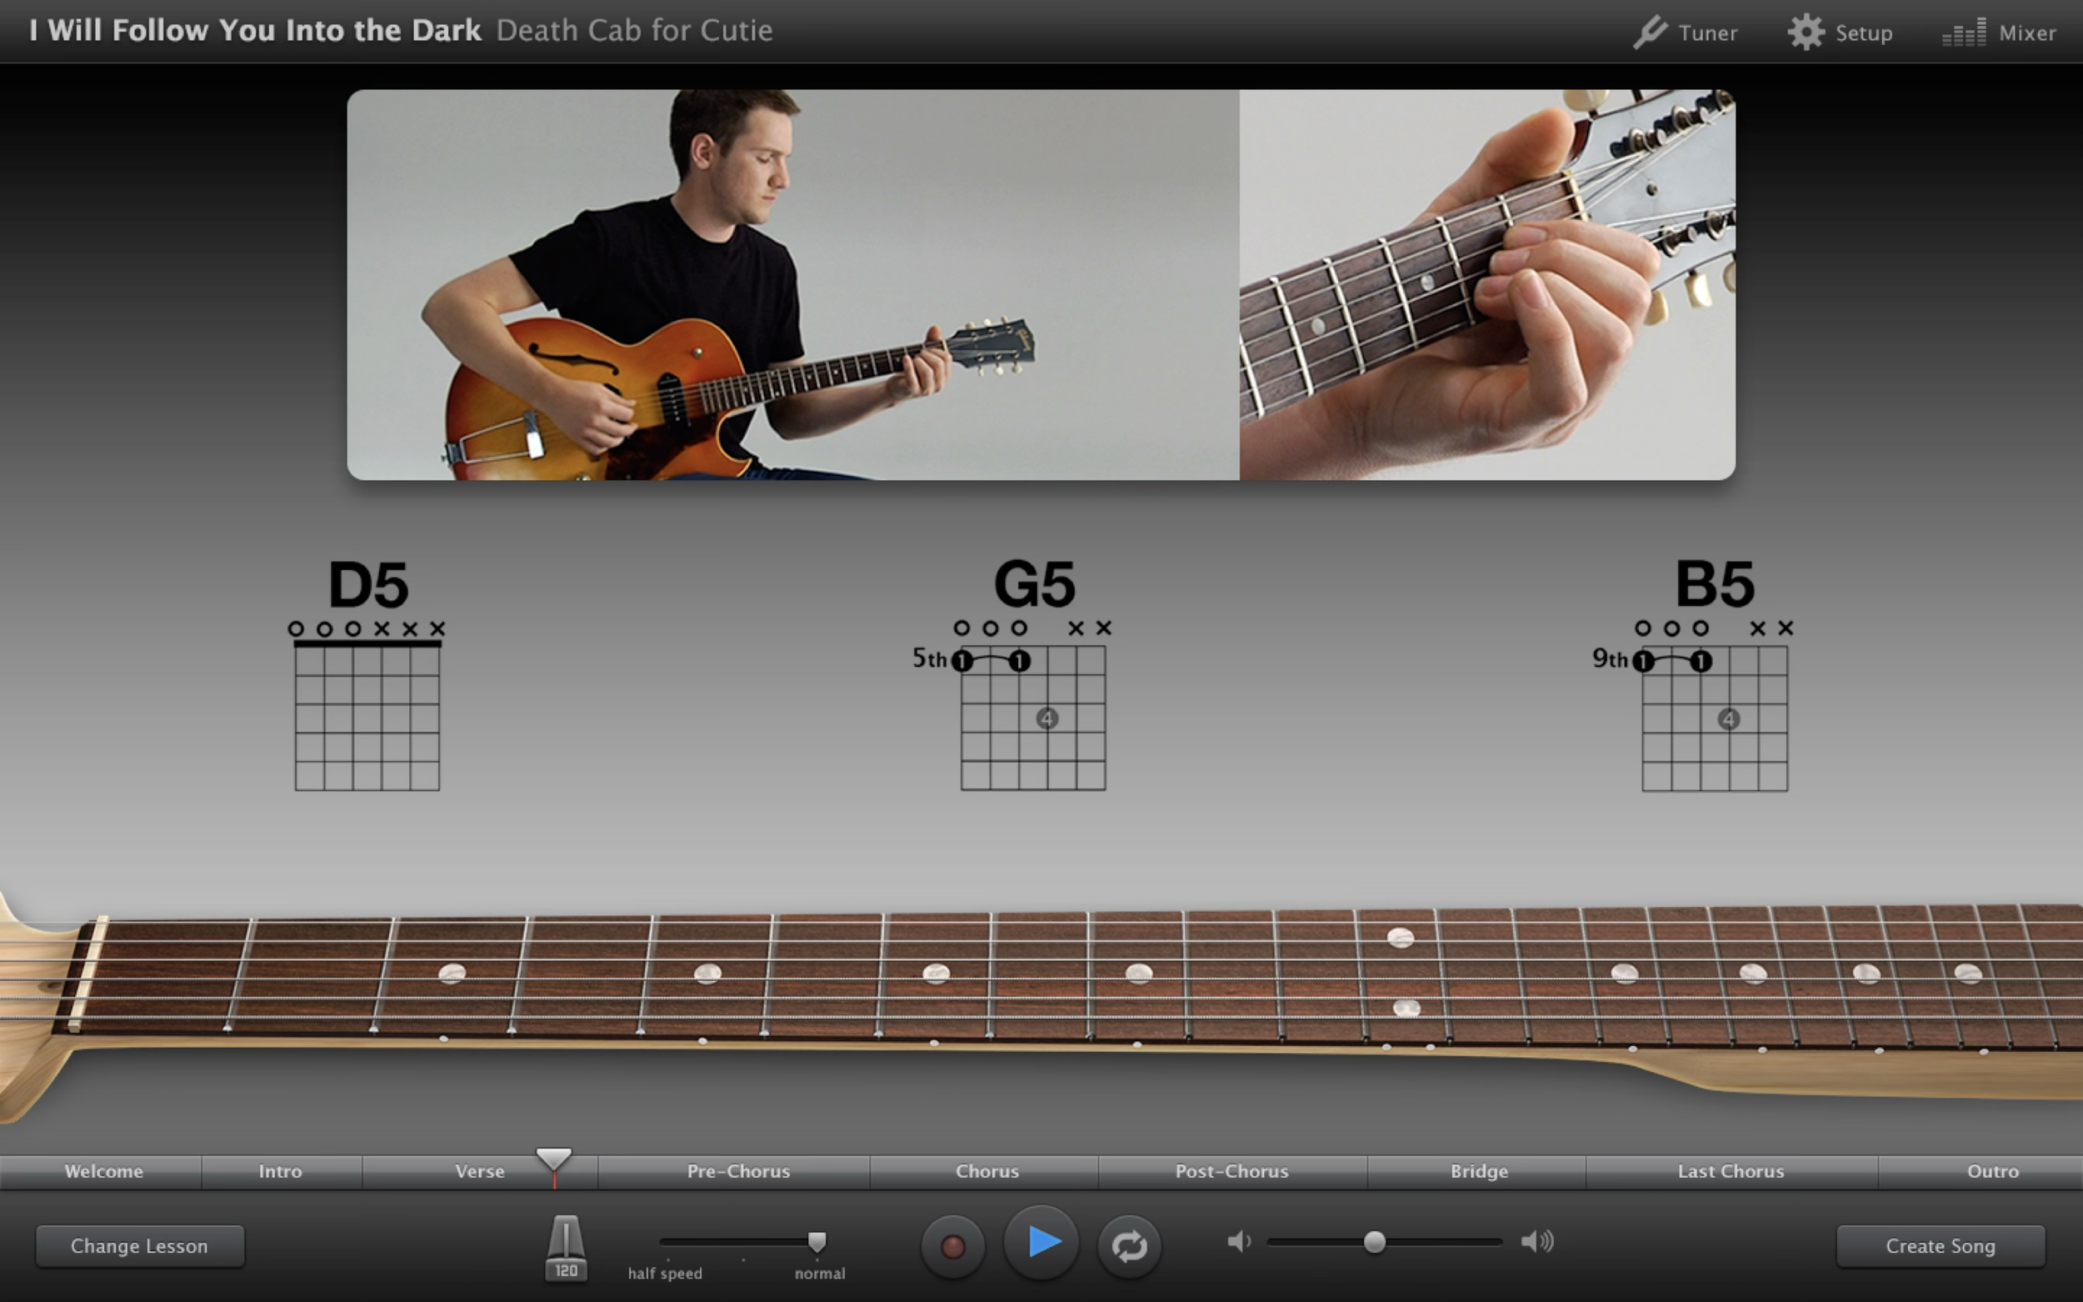Screen dimensions: 2083x1302
Task: Jump to the Welcome section
Action: coord(102,1172)
